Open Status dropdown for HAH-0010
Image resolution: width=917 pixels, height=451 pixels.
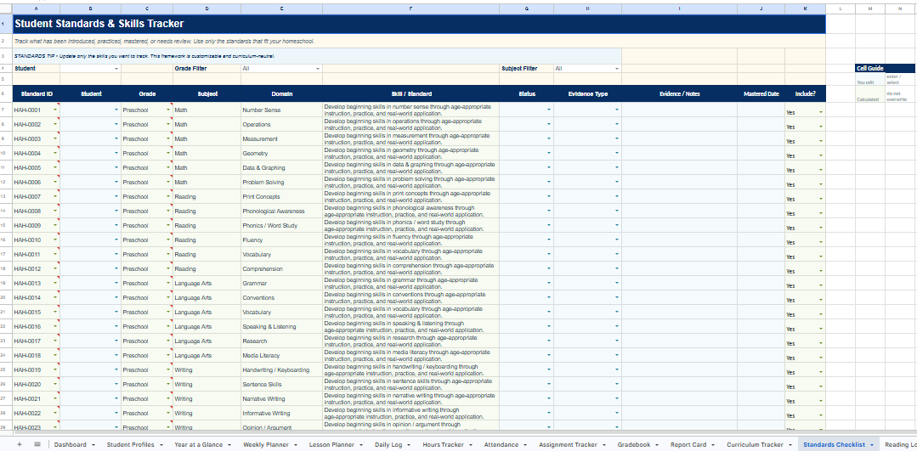(x=549, y=240)
